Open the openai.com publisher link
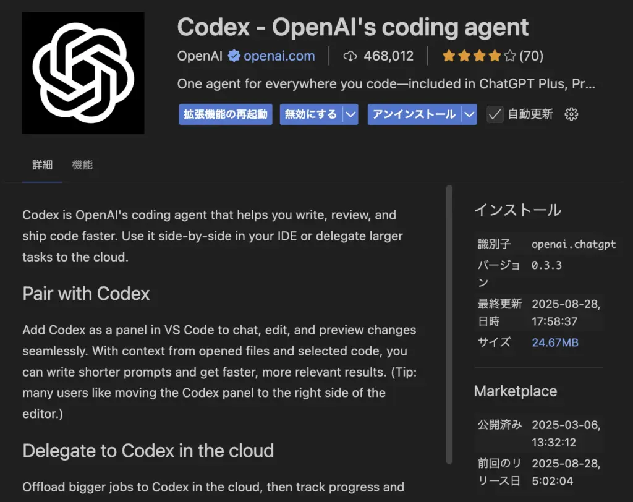 click(x=279, y=56)
